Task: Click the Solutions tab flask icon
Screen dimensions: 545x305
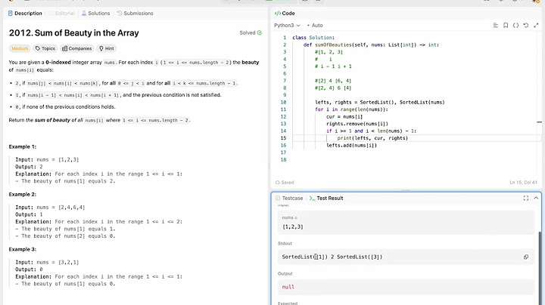Action: 84,13
